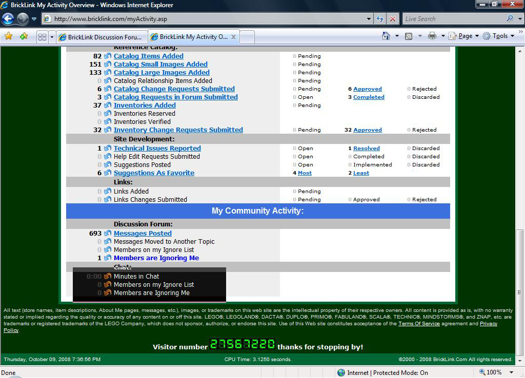Viewport: 525px width, 378px height.
Task: Expand the toolbar overflow chevron
Action: (x=521, y=31)
